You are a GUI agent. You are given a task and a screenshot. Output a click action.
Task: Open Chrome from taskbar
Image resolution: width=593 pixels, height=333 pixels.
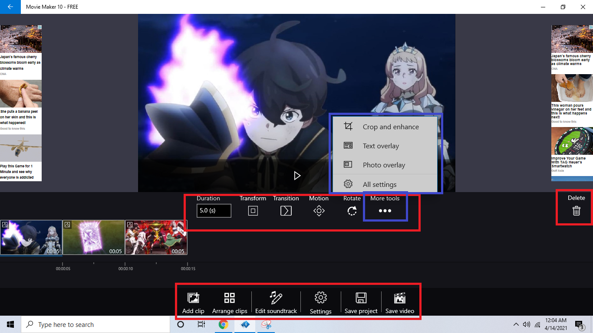[x=223, y=324]
